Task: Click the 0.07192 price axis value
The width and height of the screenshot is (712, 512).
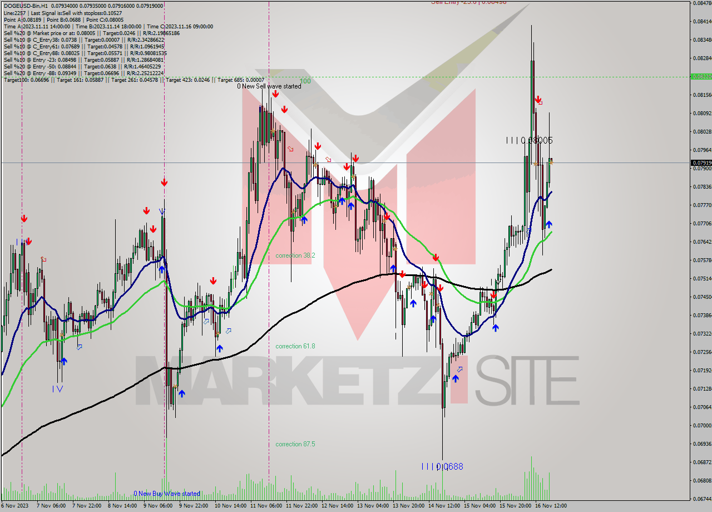Action: [702, 370]
